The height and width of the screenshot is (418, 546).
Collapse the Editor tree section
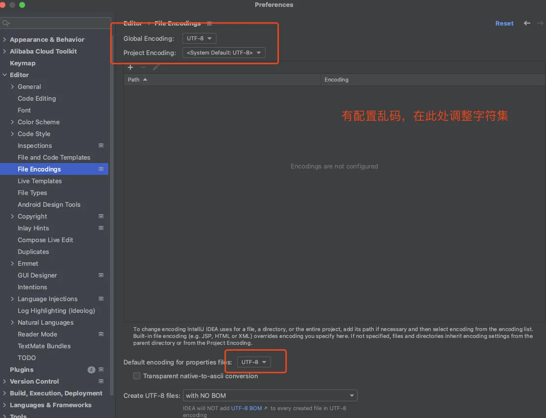[4, 75]
